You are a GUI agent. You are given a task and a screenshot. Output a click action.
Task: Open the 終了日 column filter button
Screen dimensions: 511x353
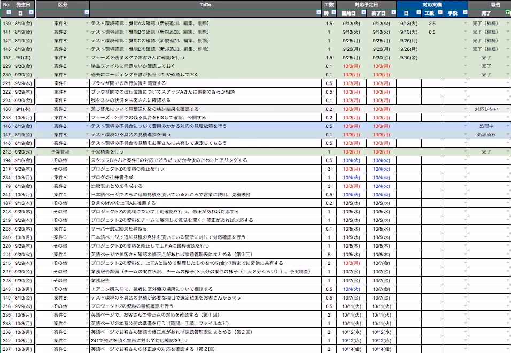(x=393, y=12)
